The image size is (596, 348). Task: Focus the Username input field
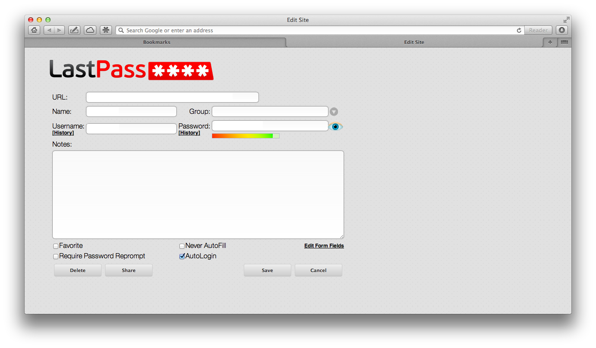click(x=131, y=129)
